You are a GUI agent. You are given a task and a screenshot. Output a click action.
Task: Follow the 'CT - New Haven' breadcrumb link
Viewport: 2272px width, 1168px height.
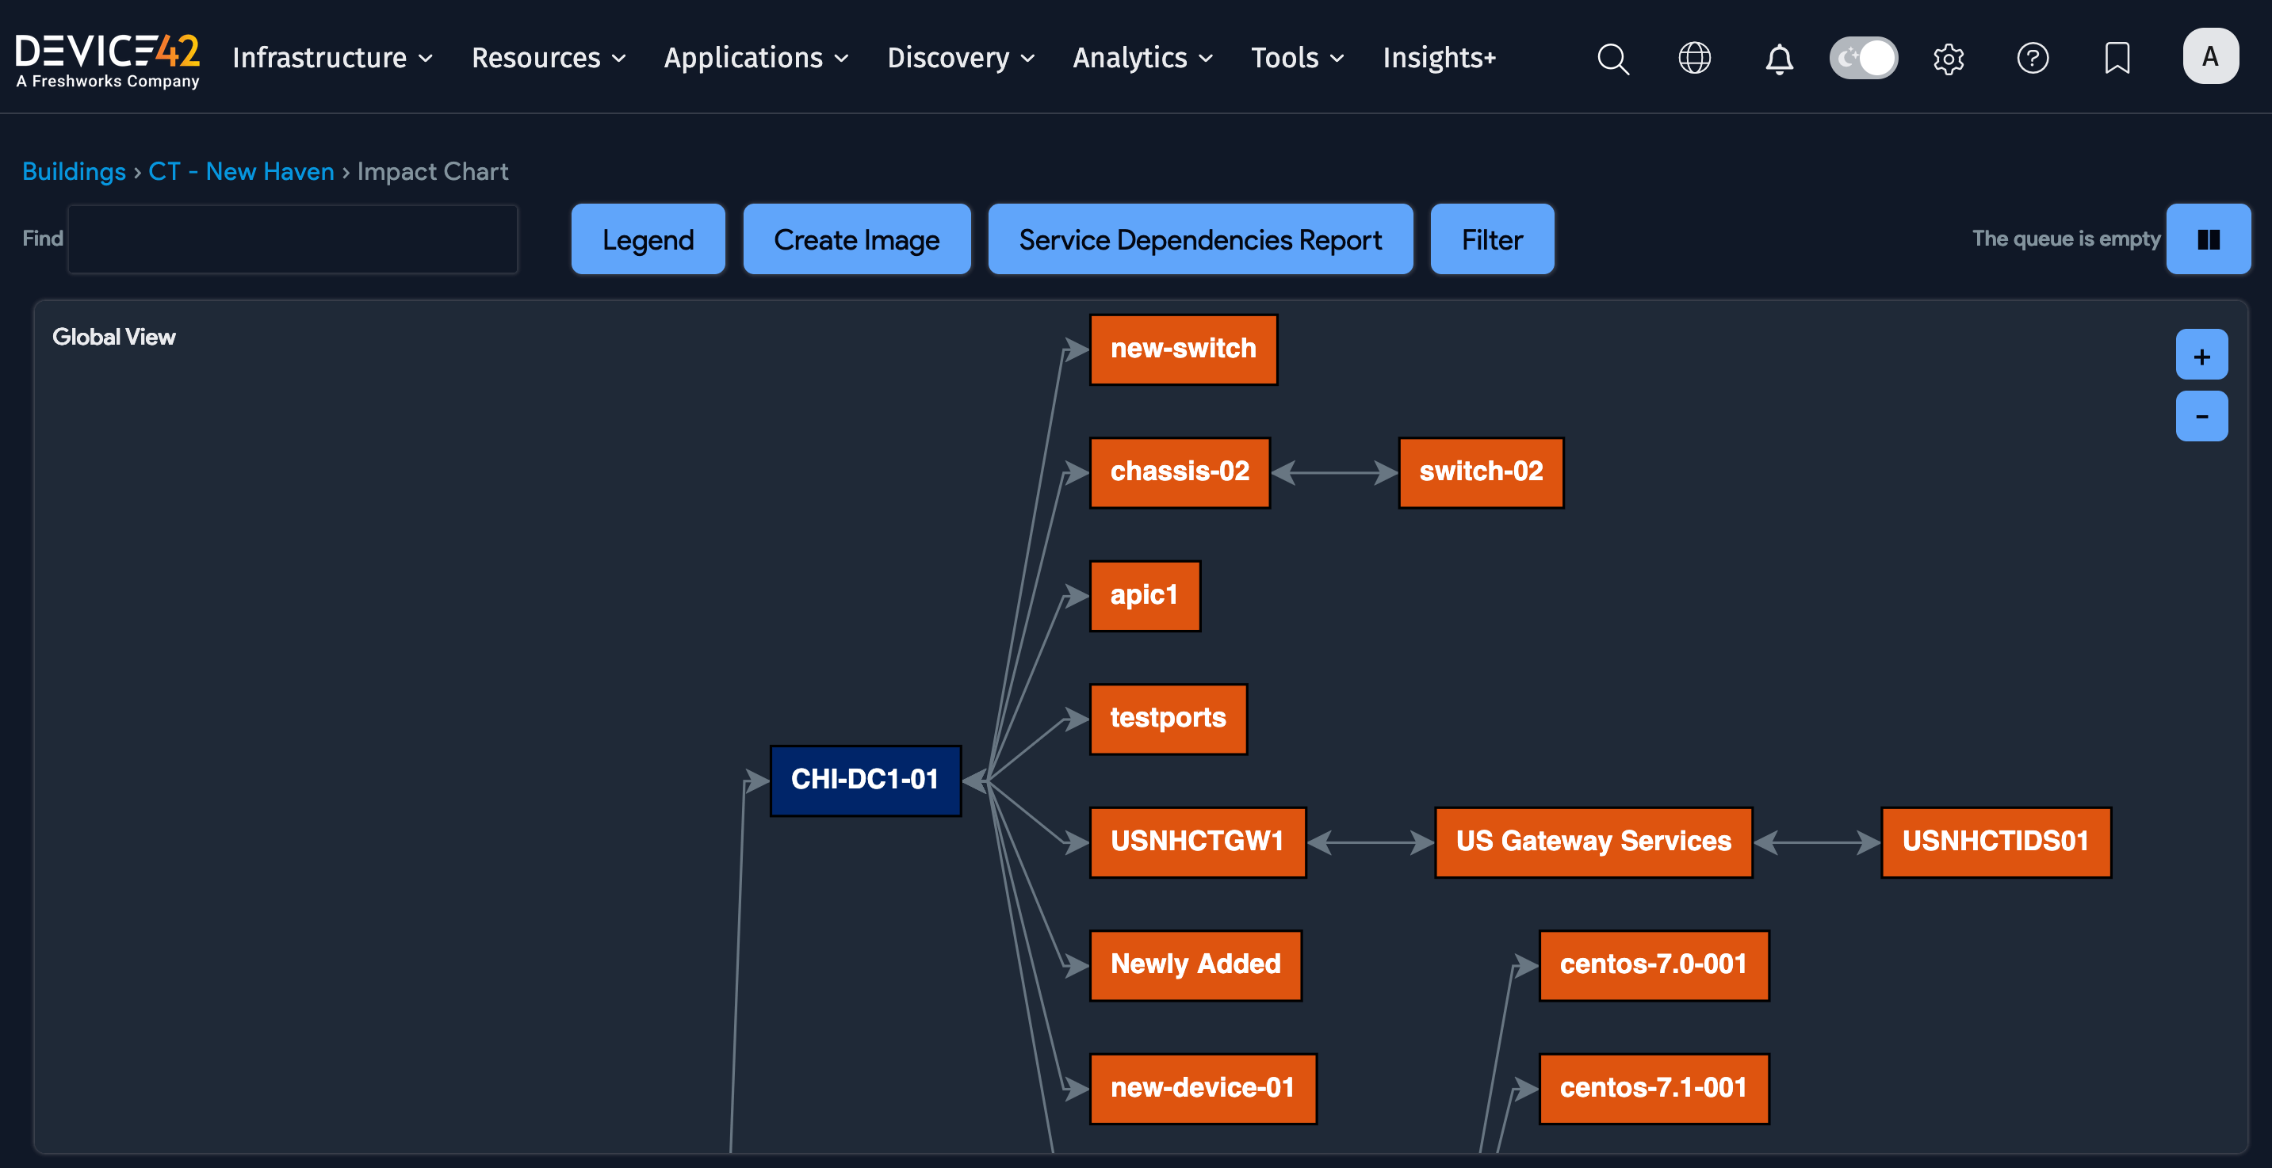(x=241, y=171)
